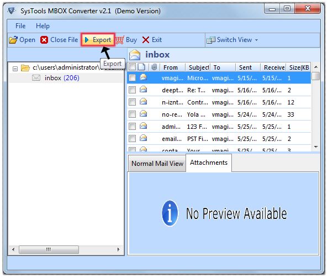
Task: Open the File menu
Action: (20, 26)
